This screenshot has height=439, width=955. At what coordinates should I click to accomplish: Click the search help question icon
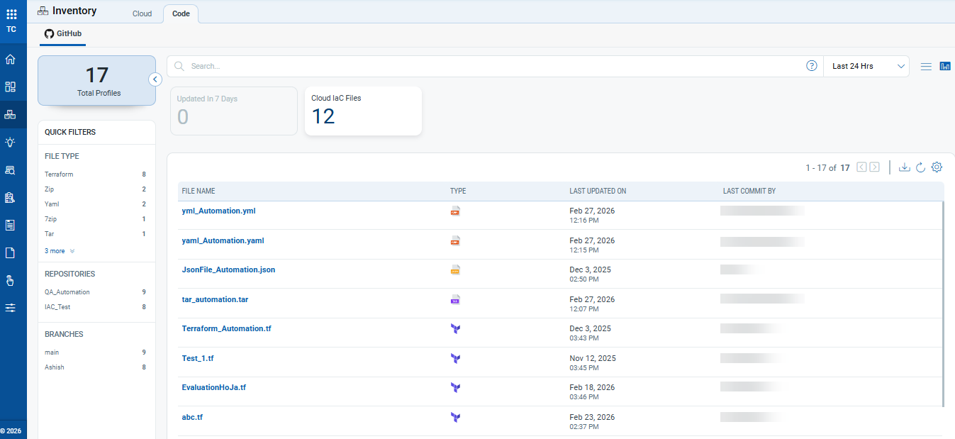(x=812, y=66)
